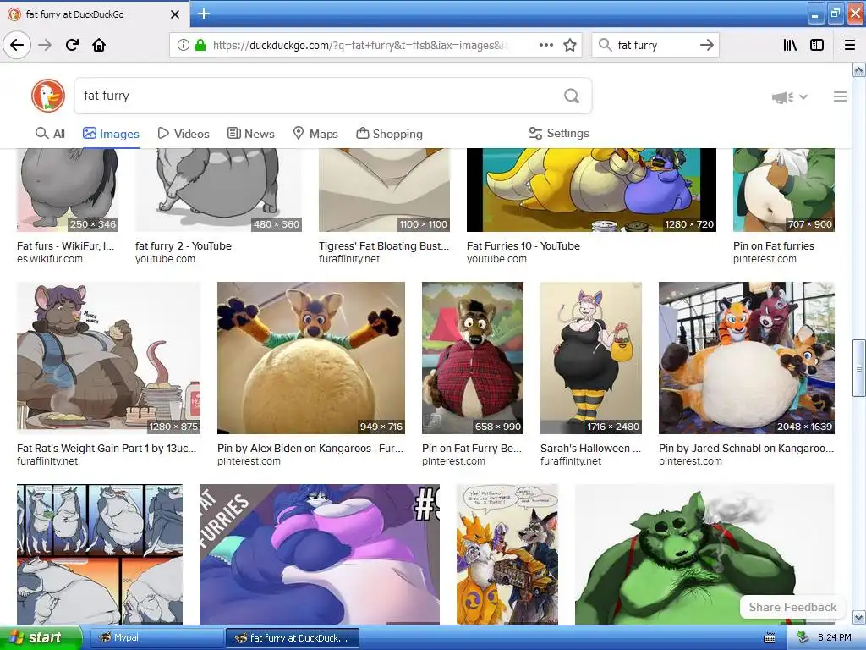
Task: Open Fat Furries 10 YouTube thumbnail
Action: pyautogui.click(x=591, y=190)
